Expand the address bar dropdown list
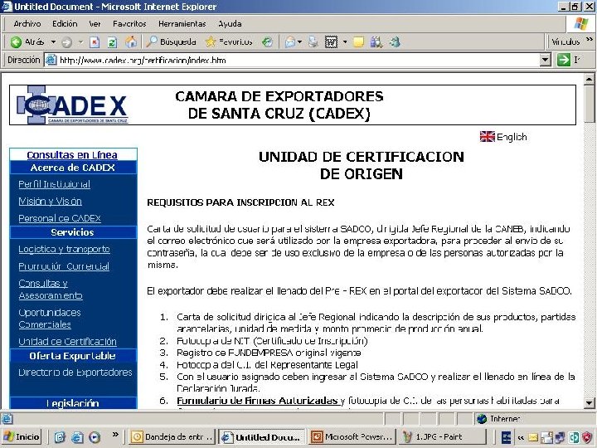The image size is (597, 448). 546,61
